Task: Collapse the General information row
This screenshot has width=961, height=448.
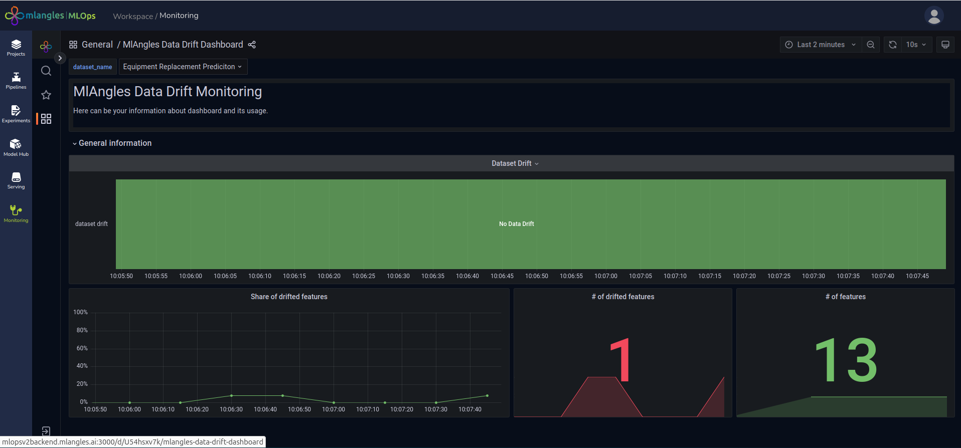Action: 112,143
